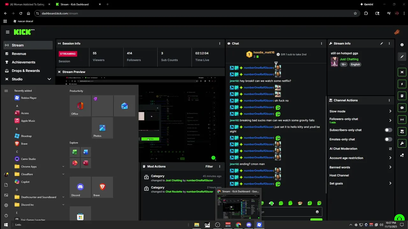Open the Kick sidebar hamburger menu
The height and width of the screenshot is (229, 408).
8,32
